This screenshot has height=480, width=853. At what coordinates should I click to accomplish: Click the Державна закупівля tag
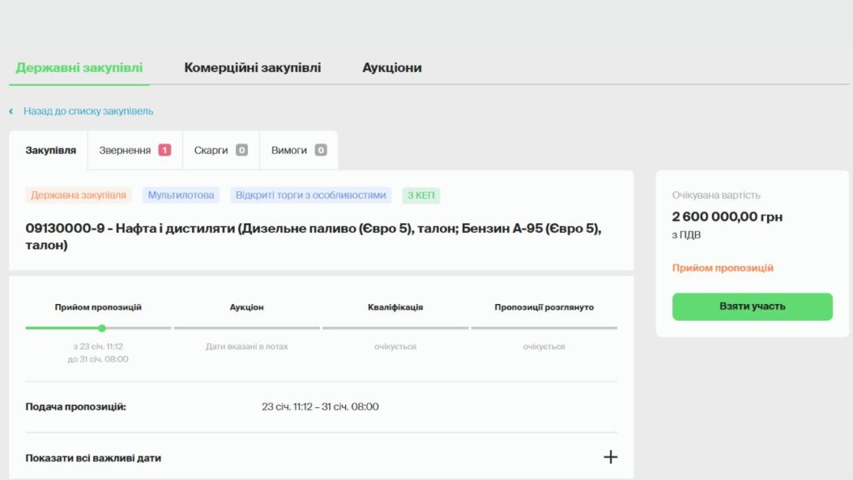pos(79,194)
